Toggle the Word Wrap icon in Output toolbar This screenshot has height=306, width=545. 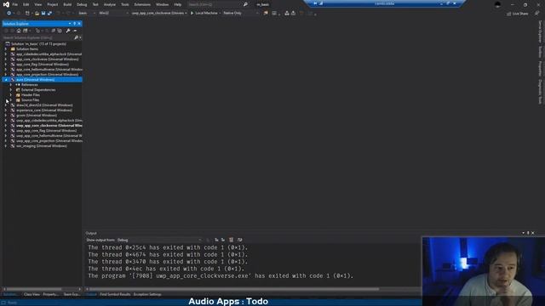(x=239, y=240)
